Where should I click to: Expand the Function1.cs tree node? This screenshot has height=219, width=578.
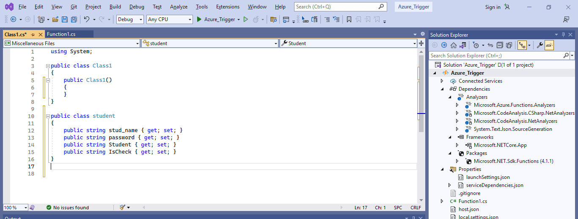442,201
